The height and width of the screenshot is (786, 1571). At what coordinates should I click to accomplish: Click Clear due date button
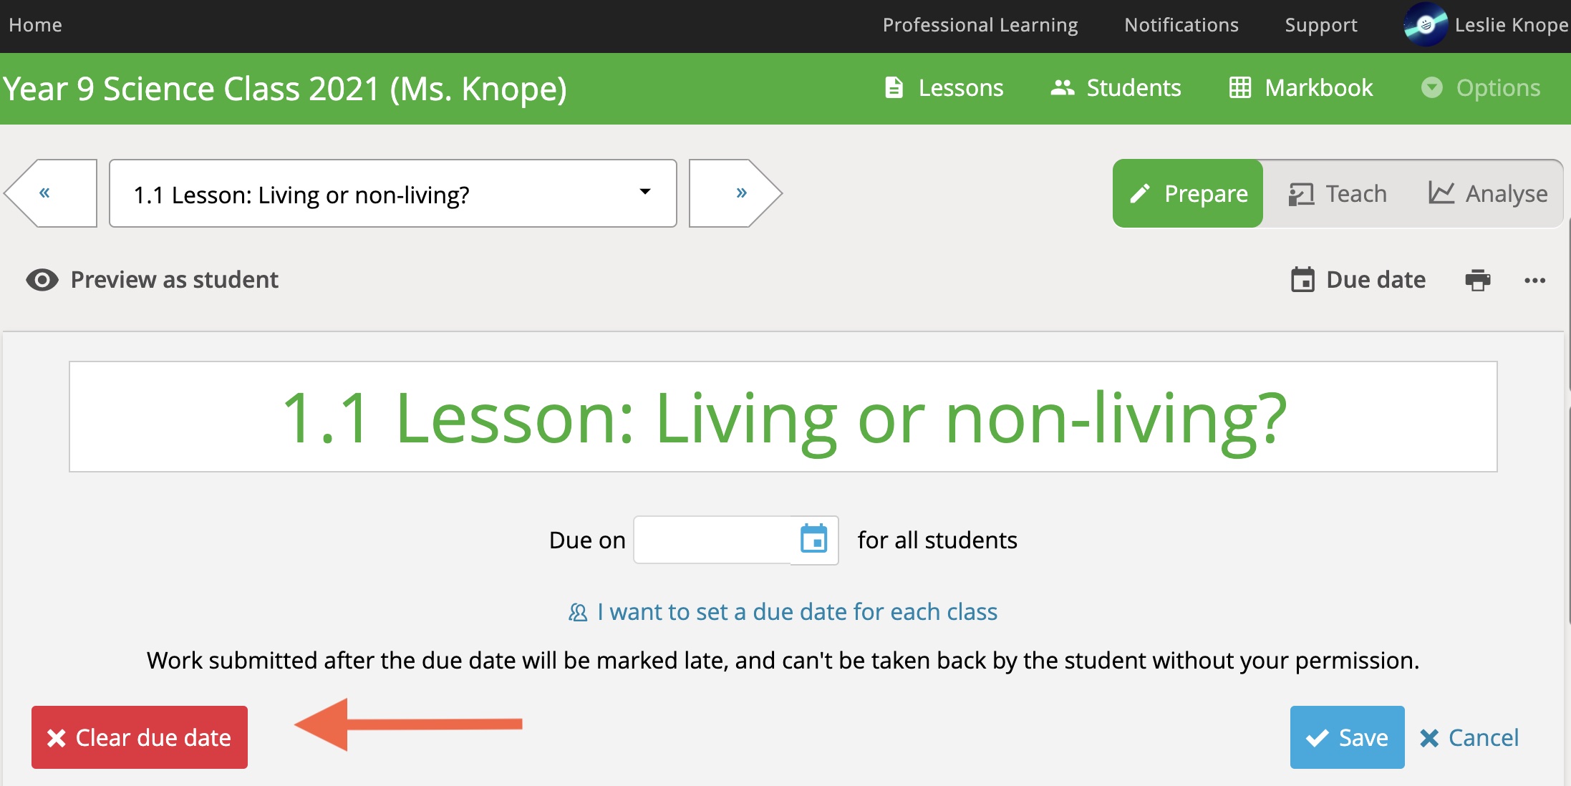tap(140, 737)
